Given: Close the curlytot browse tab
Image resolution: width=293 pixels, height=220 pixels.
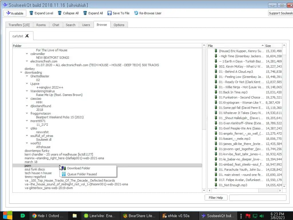Looking at the screenshot, I should coord(27,36).
